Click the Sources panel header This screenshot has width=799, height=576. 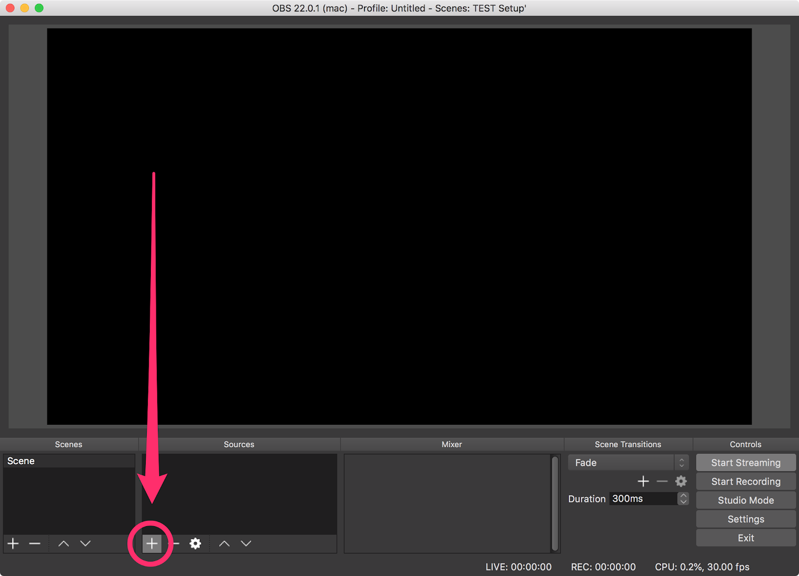(x=239, y=444)
